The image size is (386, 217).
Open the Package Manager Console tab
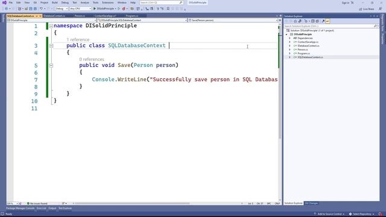20,209
